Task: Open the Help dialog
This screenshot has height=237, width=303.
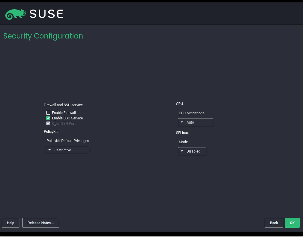Action: tap(10, 223)
